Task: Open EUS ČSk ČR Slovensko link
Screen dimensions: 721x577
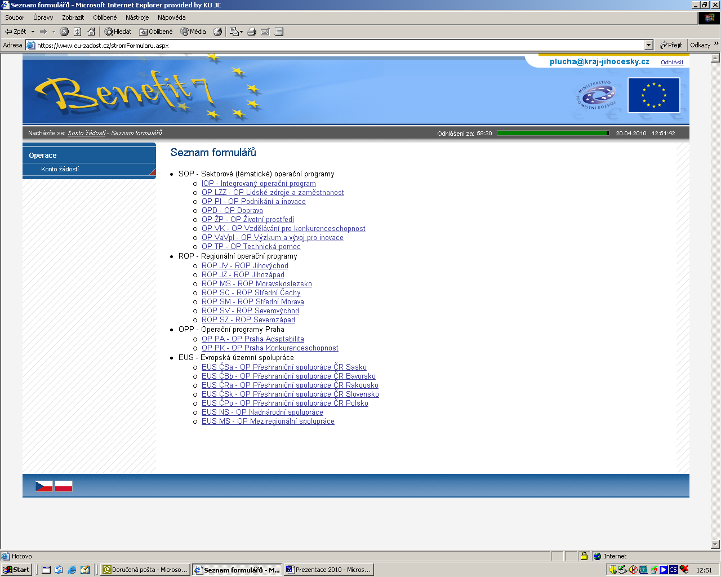Action: [290, 394]
